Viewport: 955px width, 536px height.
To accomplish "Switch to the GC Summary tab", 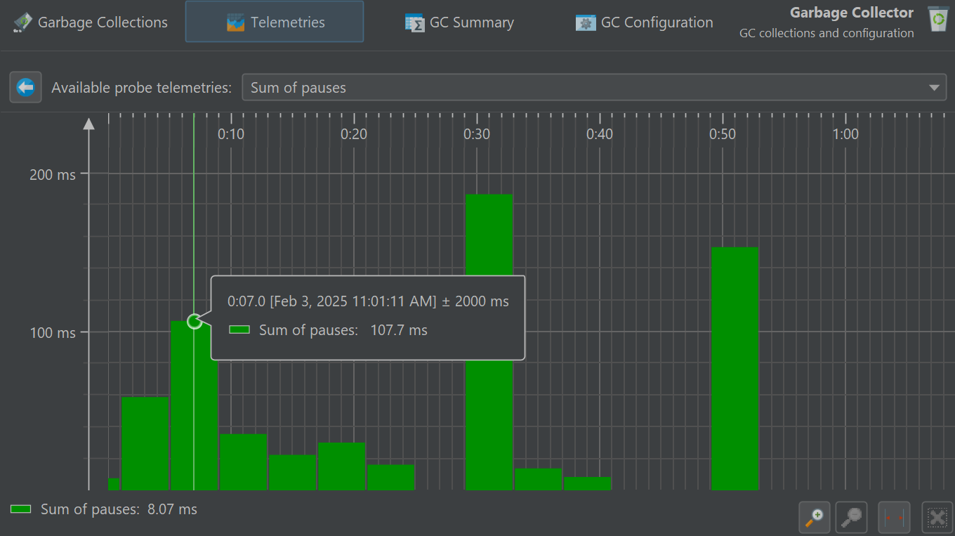I will point(460,22).
